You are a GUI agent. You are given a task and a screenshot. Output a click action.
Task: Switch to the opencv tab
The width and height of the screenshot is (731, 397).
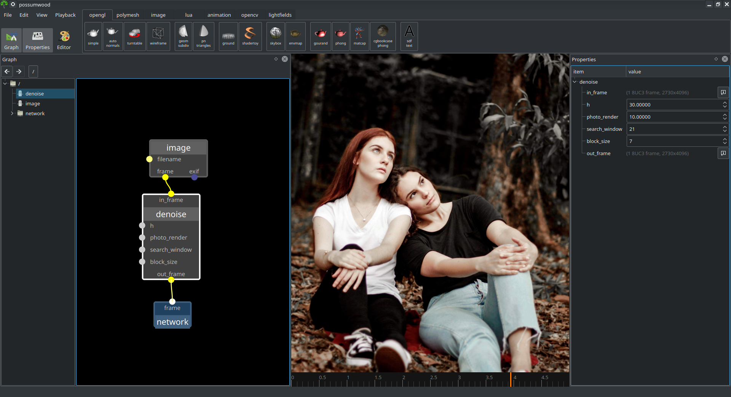coord(249,15)
